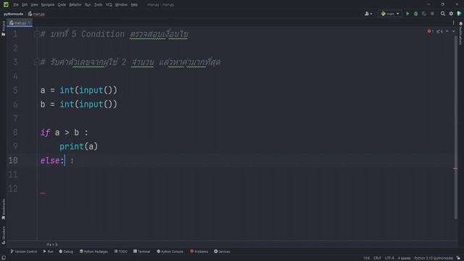Open the Help menu
This screenshot has width=464, height=261.
click(134, 4)
